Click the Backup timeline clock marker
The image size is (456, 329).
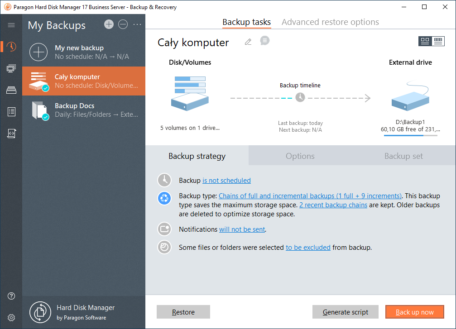click(x=300, y=97)
